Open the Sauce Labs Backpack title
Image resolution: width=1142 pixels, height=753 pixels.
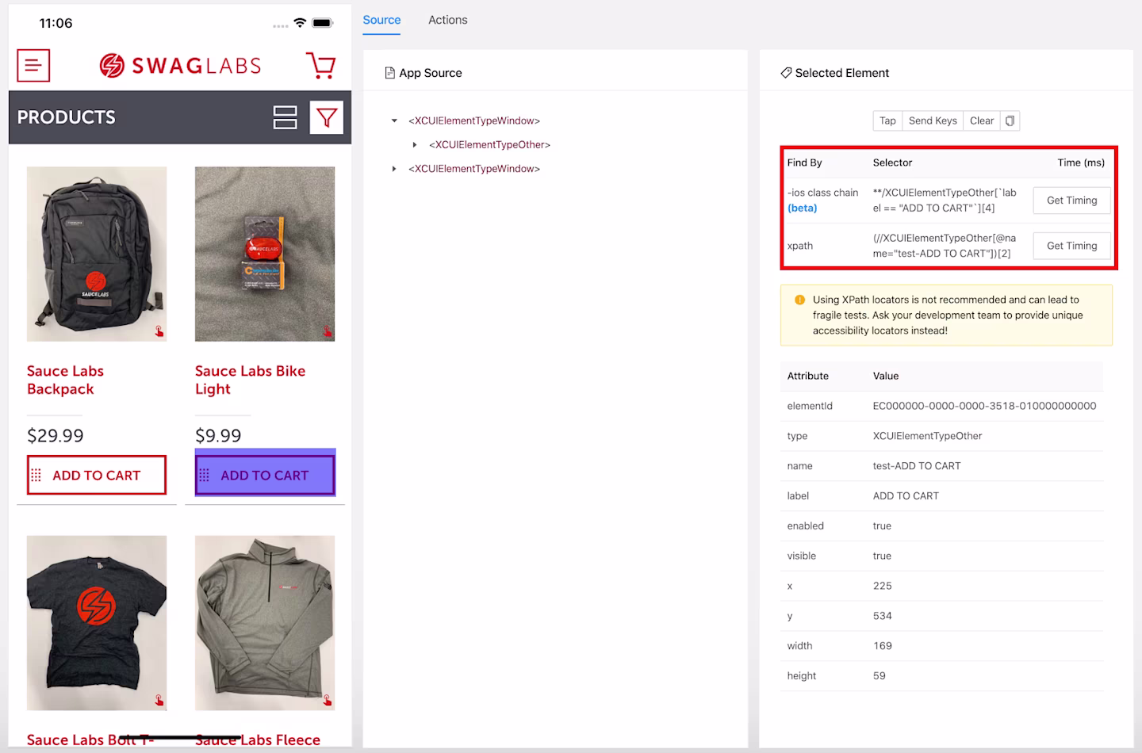click(65, 380)
